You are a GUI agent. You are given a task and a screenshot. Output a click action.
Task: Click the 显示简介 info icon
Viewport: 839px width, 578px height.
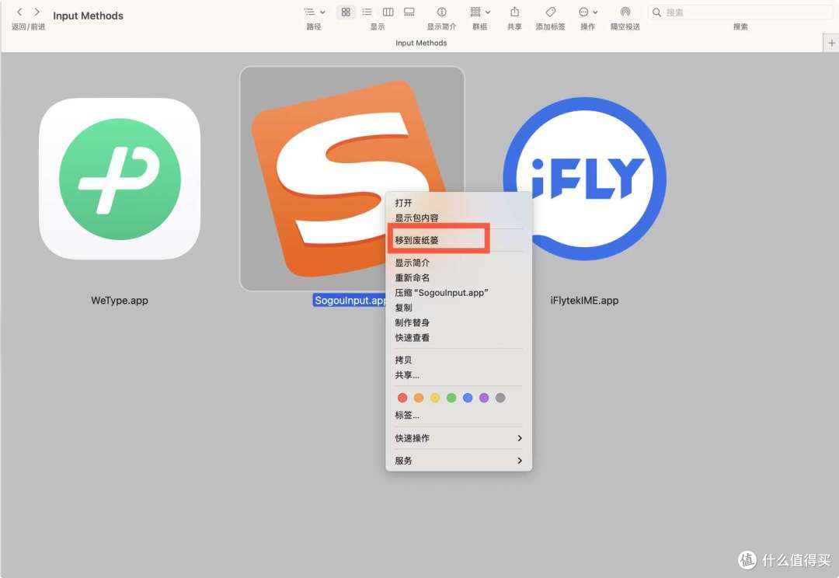tap(441, 12)
